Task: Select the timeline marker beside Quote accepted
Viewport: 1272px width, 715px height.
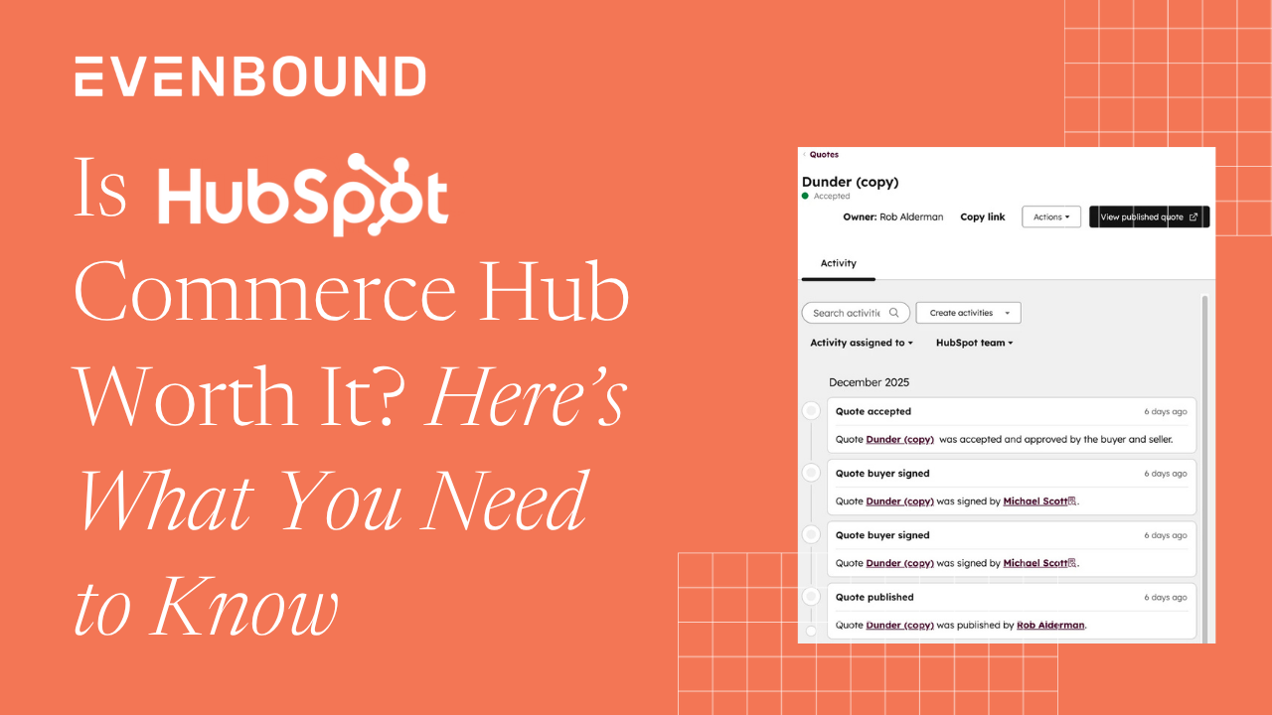Action: [x=811, y=410]
